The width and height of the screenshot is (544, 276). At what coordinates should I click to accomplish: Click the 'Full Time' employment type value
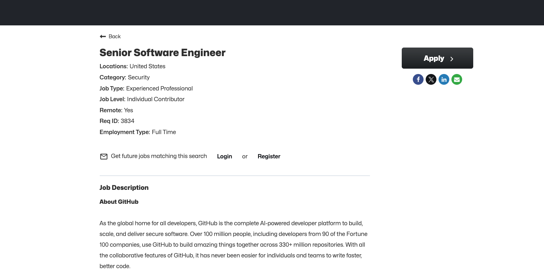pyautogui.click(x=164, y=132)
